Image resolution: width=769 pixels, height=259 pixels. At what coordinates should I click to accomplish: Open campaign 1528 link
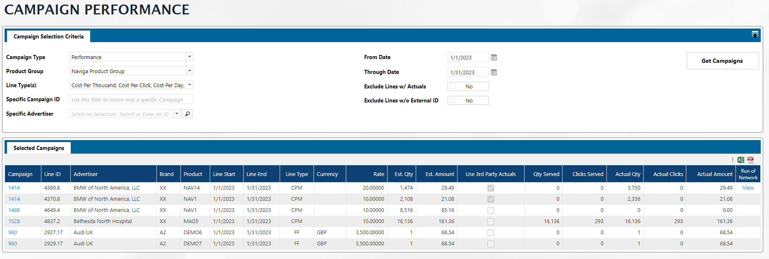click(14, 221)
